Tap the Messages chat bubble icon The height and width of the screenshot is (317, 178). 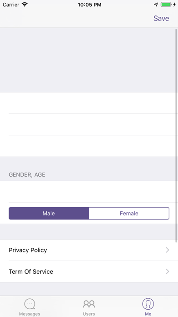[30, 304]
